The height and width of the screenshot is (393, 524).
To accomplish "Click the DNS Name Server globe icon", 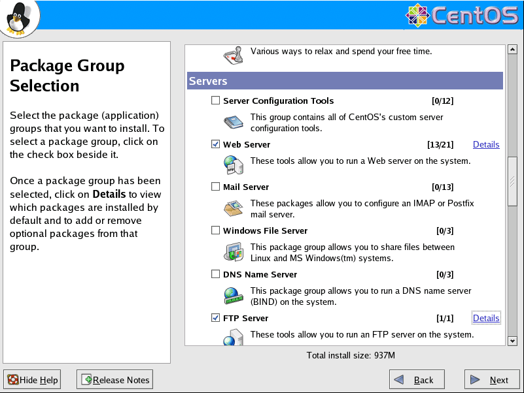I will pyautogui.click(x=234, y=296).
